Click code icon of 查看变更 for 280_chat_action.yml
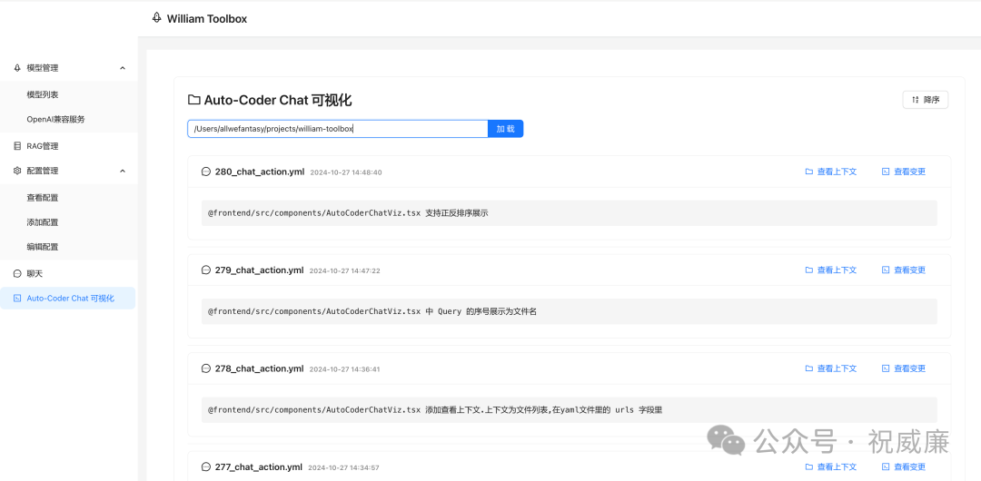The width and height of the screenshot is (981, 481). tap(886, 172)
